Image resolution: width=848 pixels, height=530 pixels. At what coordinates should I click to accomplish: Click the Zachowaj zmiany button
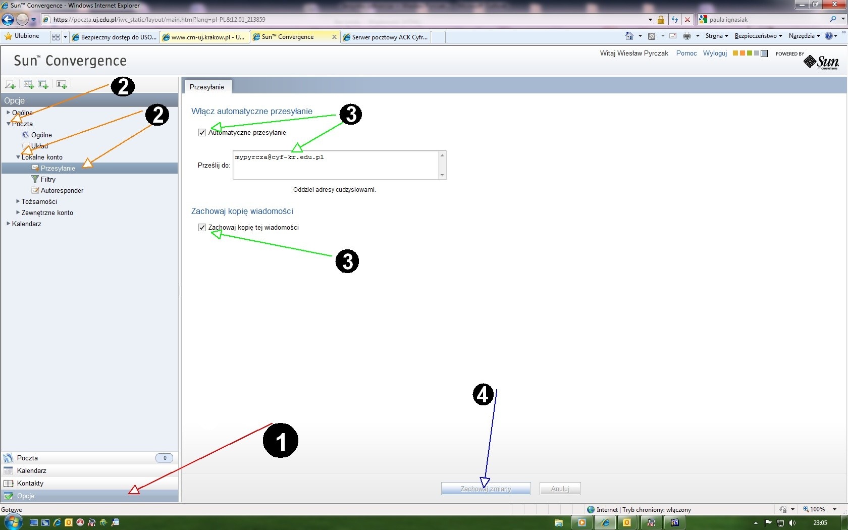pyautogui.click(x=486, y=489)
